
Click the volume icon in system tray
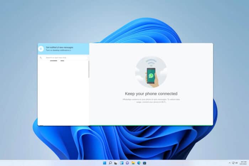click(237, 163)
